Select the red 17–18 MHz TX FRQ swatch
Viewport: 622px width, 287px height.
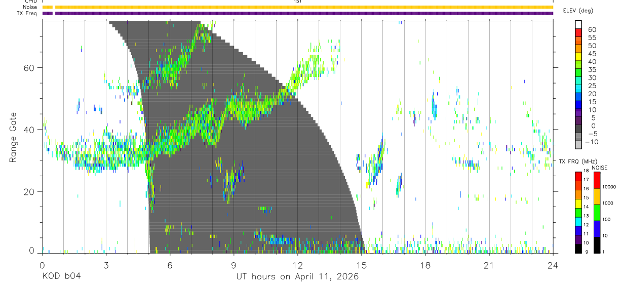(578, 176)
